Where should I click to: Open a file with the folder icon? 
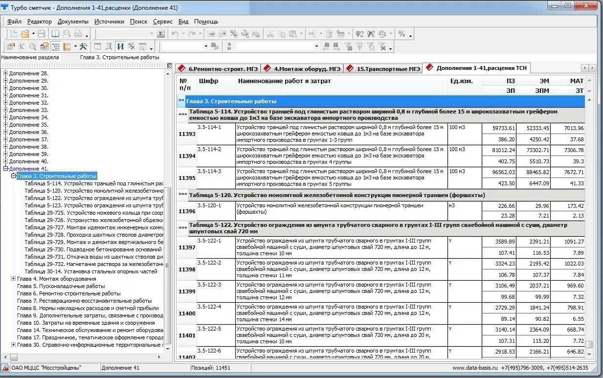click(x=24, y=34)
